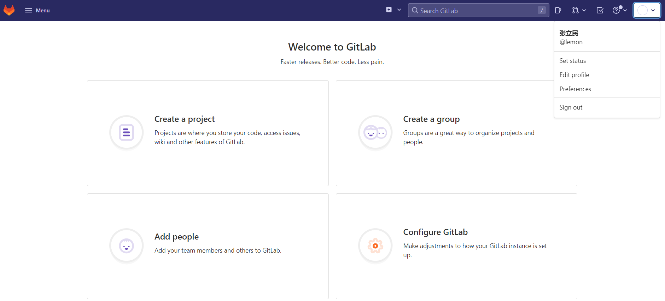Expand the Help menu chevron
Image resolution: width=665 pixels, height=301 pixels.
[625, 10]
